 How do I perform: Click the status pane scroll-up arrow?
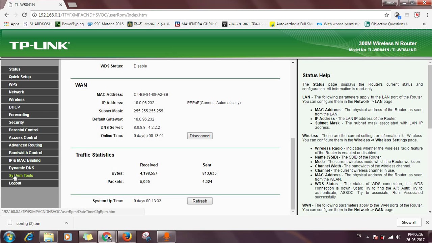point(293,63)
